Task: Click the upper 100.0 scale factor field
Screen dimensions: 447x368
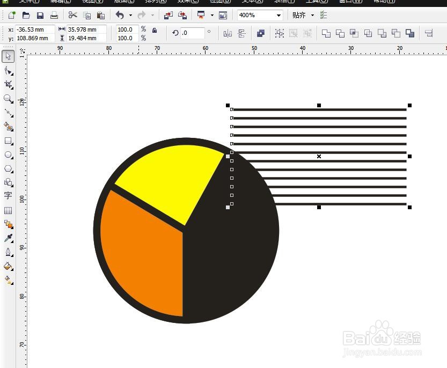Action: click(127, 30)
